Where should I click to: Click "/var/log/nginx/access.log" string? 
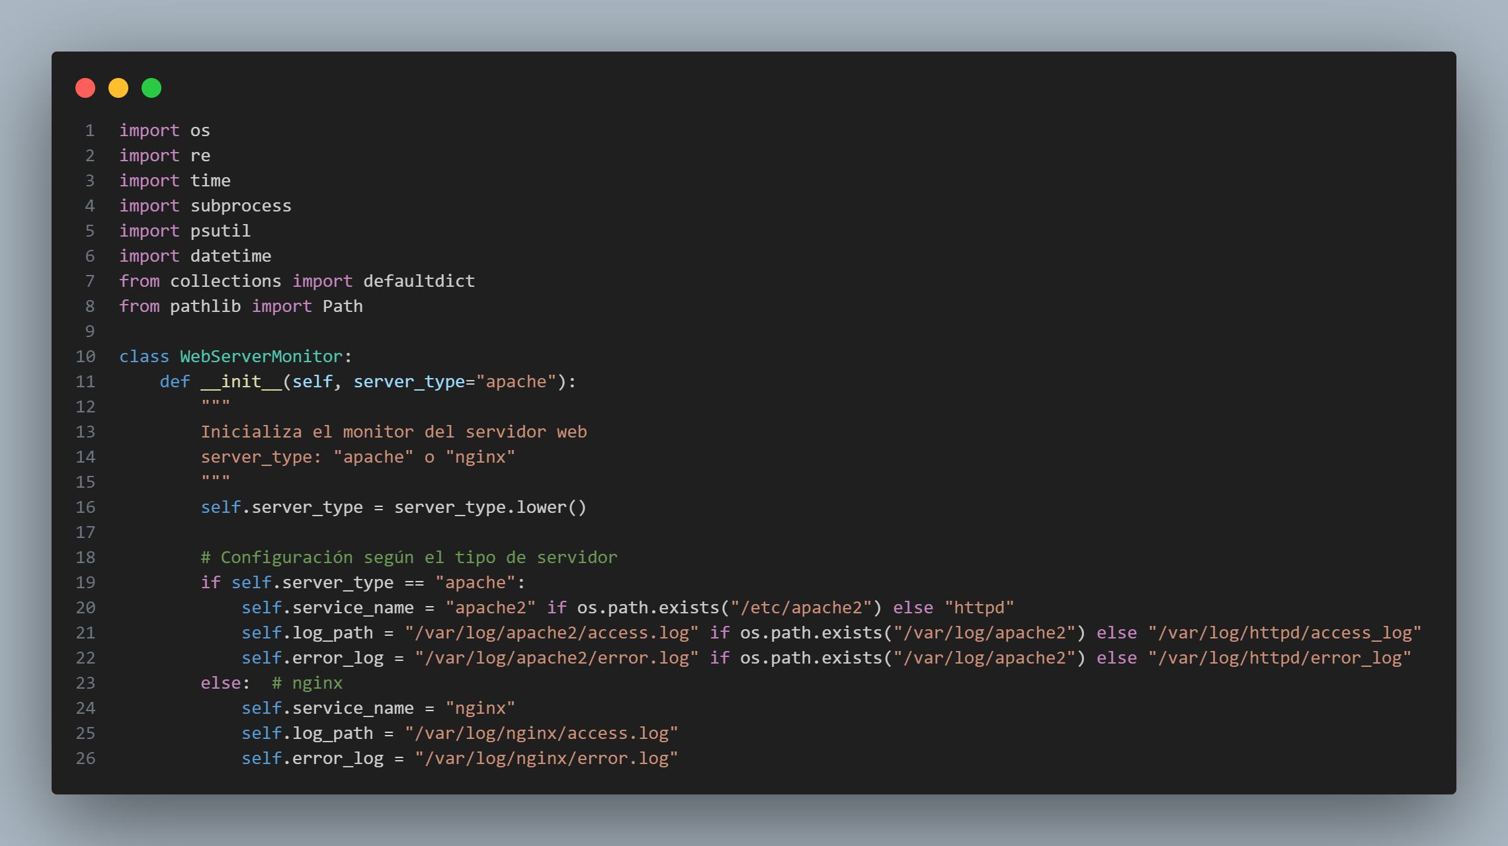pyautogui.click(x=541, y=734)
